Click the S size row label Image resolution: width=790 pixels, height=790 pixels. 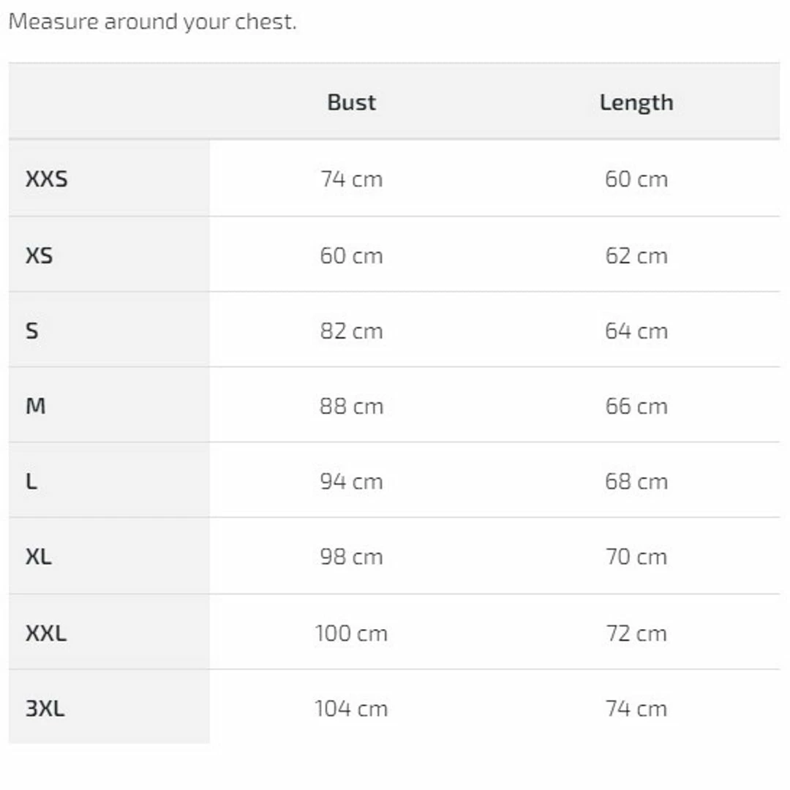(32, 331)
